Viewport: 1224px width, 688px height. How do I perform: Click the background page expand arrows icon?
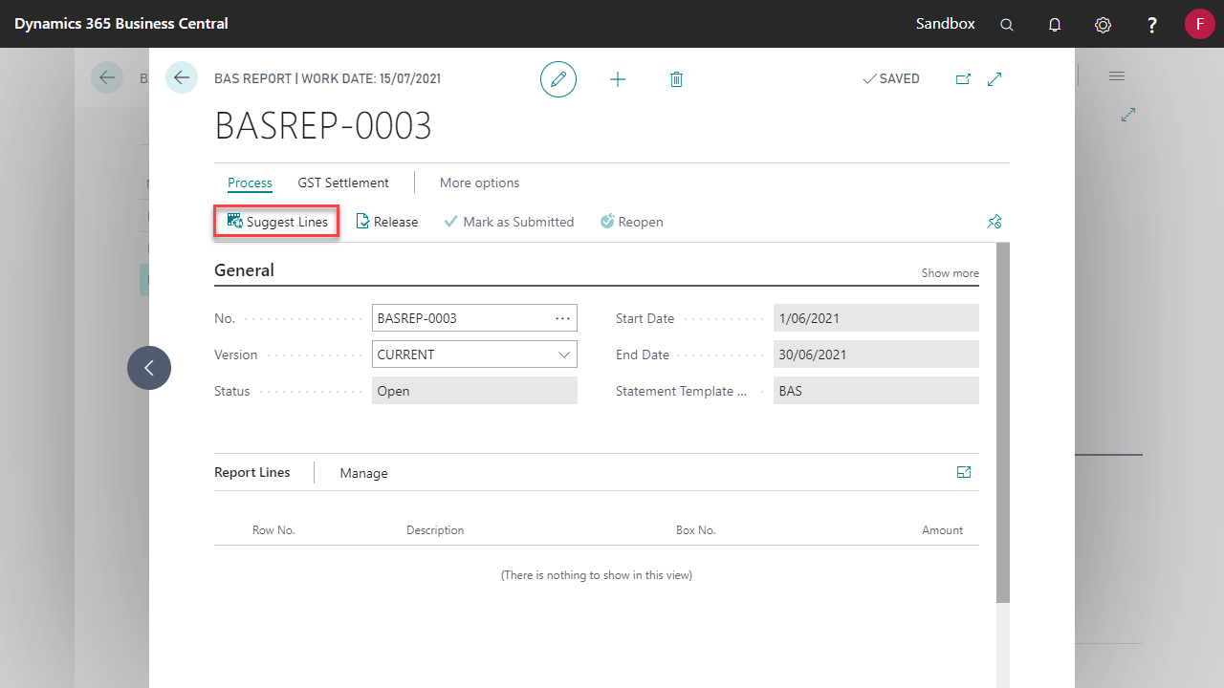point(1128,115)
